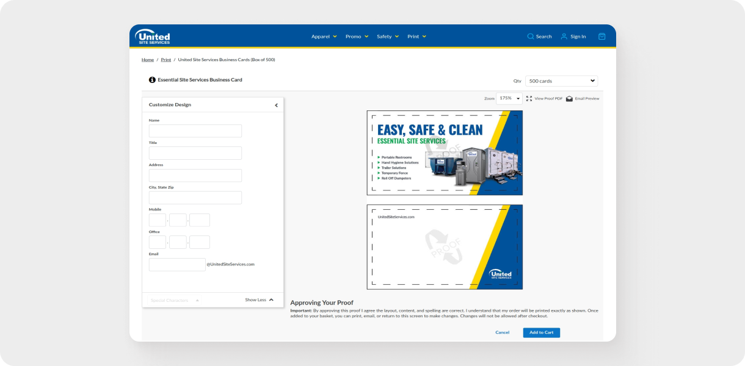
Task: Click the front card proof preview
Action: [445, 153]
